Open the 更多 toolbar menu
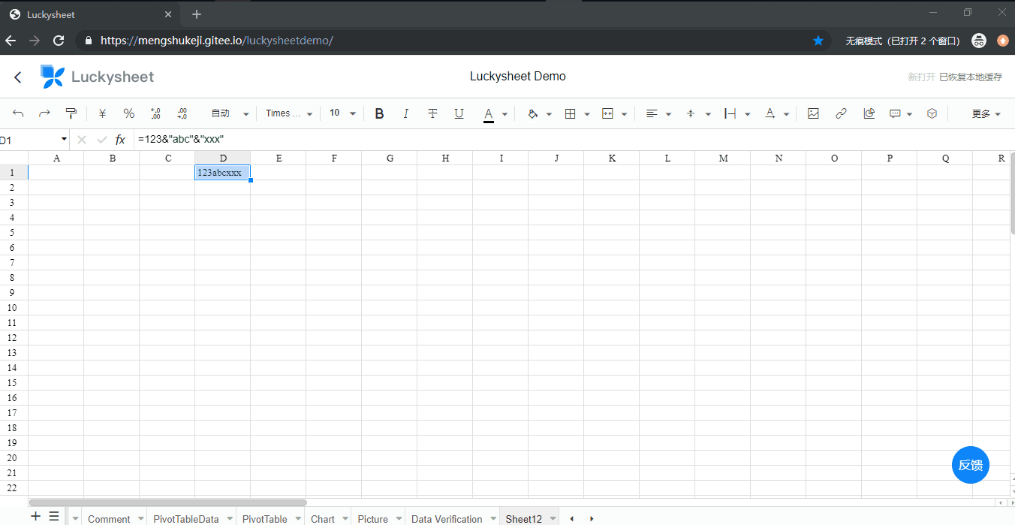 click(x=986, y=113)
